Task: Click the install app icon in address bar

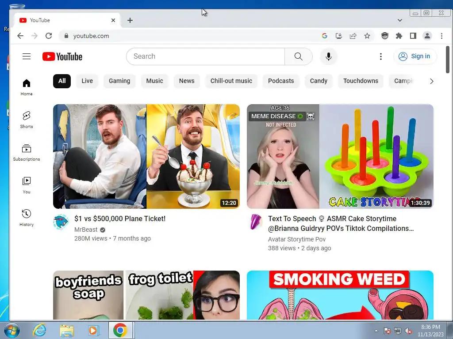Action: point(338,36)
